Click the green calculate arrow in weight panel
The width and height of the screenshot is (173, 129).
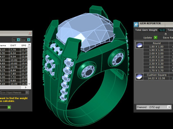pos(9,107)
